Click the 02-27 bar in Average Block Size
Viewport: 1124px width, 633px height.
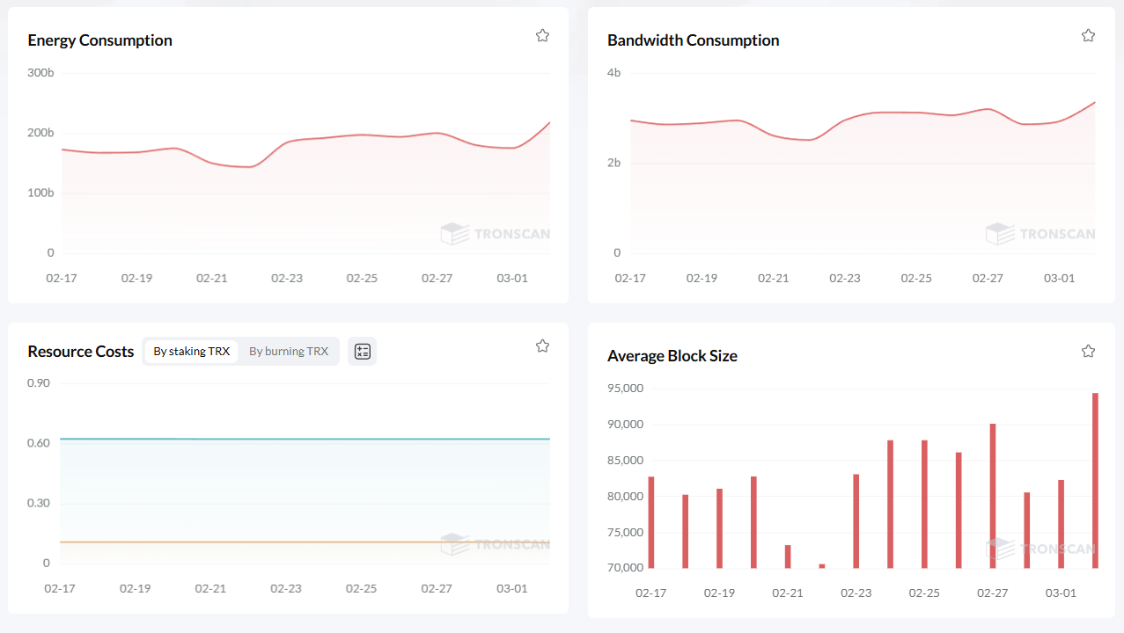[x=993, y=496]
